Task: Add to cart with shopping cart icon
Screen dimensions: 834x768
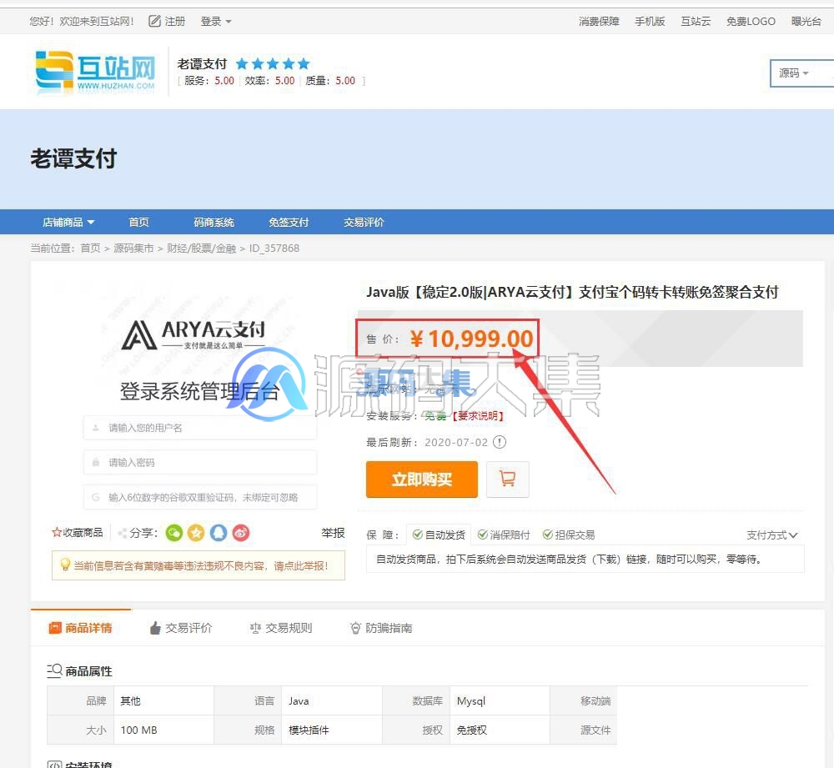Action: click(x=507, y=479)
